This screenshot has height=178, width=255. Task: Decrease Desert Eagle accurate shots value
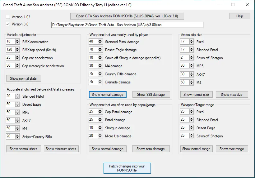17,105
